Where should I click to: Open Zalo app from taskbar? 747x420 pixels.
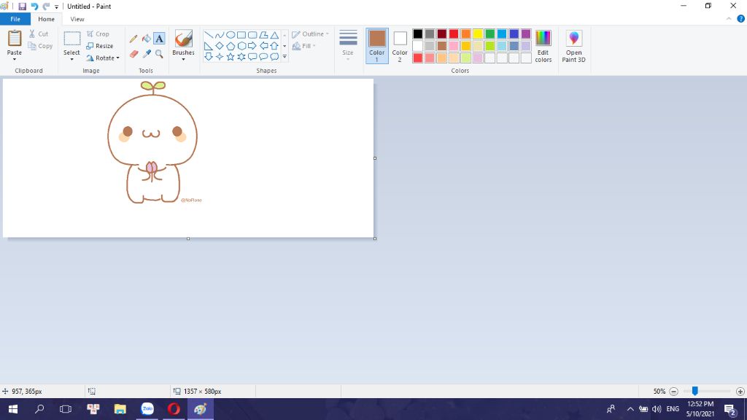147,409
